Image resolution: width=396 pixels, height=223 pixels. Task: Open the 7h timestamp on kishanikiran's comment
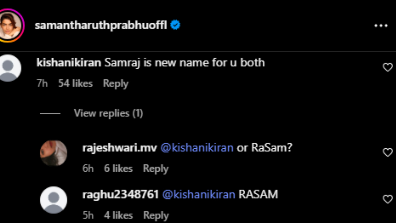pyautogui.click(x=42, y=84)
